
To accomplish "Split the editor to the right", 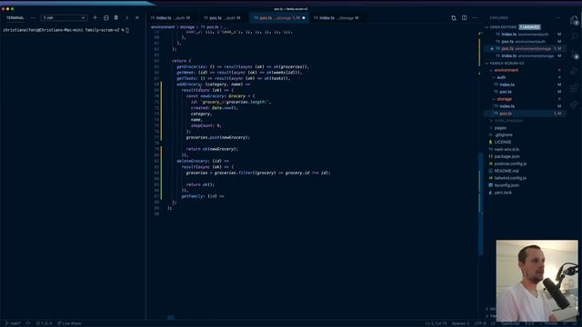I will [465, 18].
